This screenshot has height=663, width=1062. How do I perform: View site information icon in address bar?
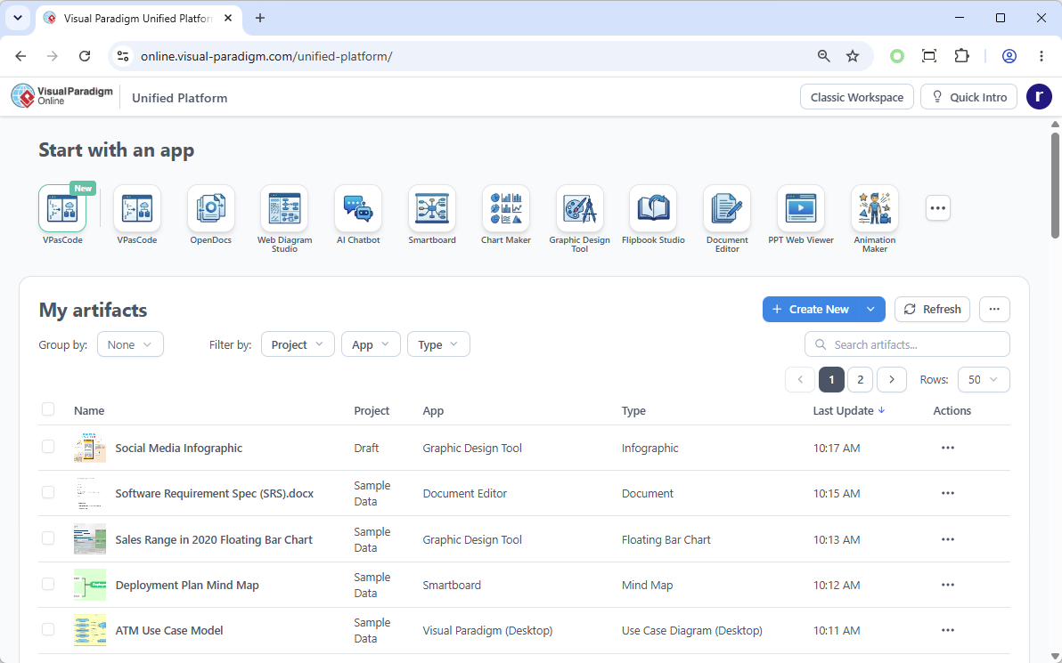tap(123, 56)
